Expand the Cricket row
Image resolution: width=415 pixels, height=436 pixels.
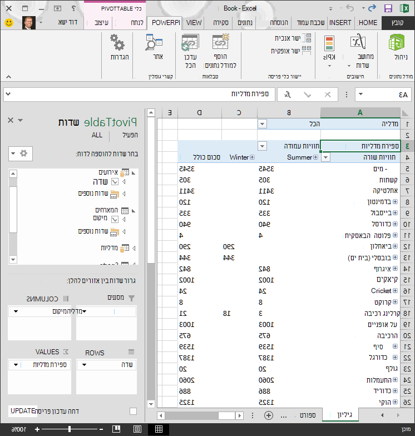coord(395,290)
